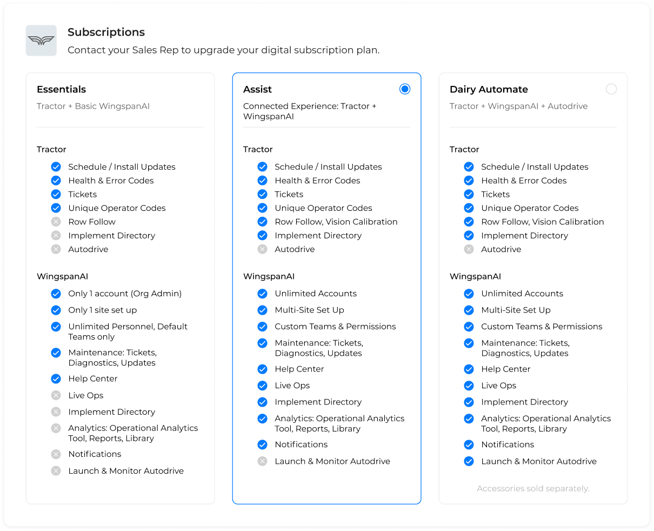Click the Assist plan title
Image resolution: width=654 pixels, height=531 pixels.
257,89
